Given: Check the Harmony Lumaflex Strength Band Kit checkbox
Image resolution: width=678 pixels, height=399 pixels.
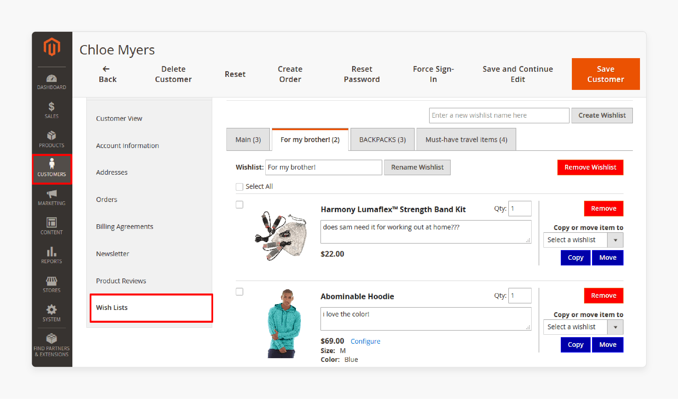Looking at the screenshot, I should pos(240,204).
